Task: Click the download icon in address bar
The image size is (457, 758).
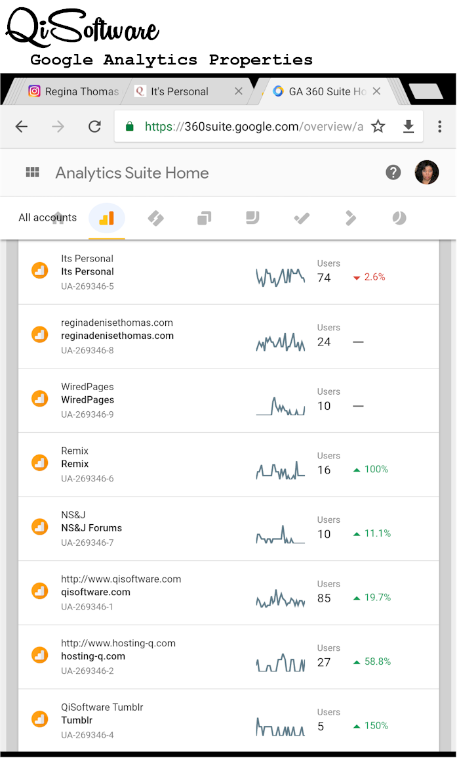Action: [408, 127]
